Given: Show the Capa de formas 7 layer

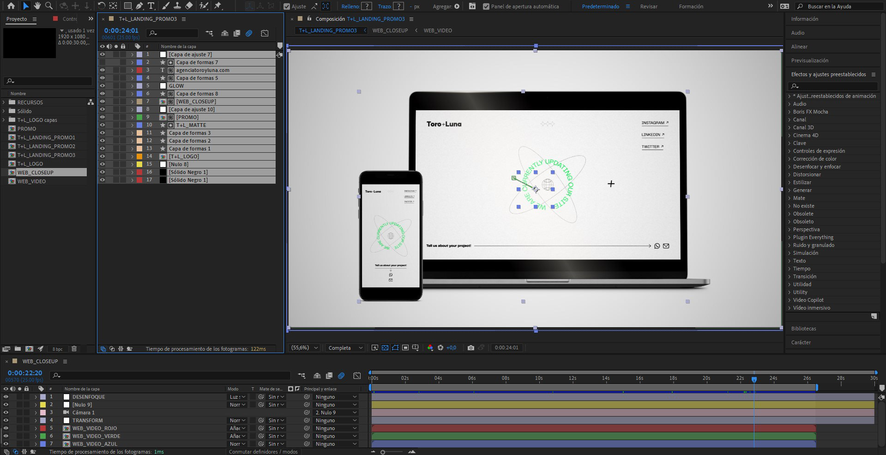Looking at the screenshot, I should click(102, 62).
